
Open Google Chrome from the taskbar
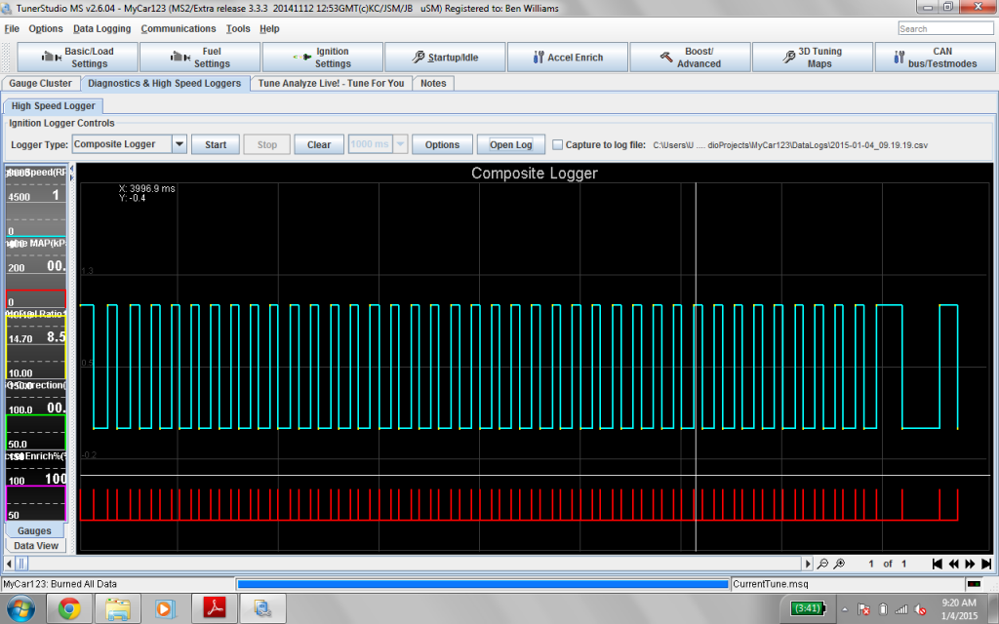coord(69,609)
